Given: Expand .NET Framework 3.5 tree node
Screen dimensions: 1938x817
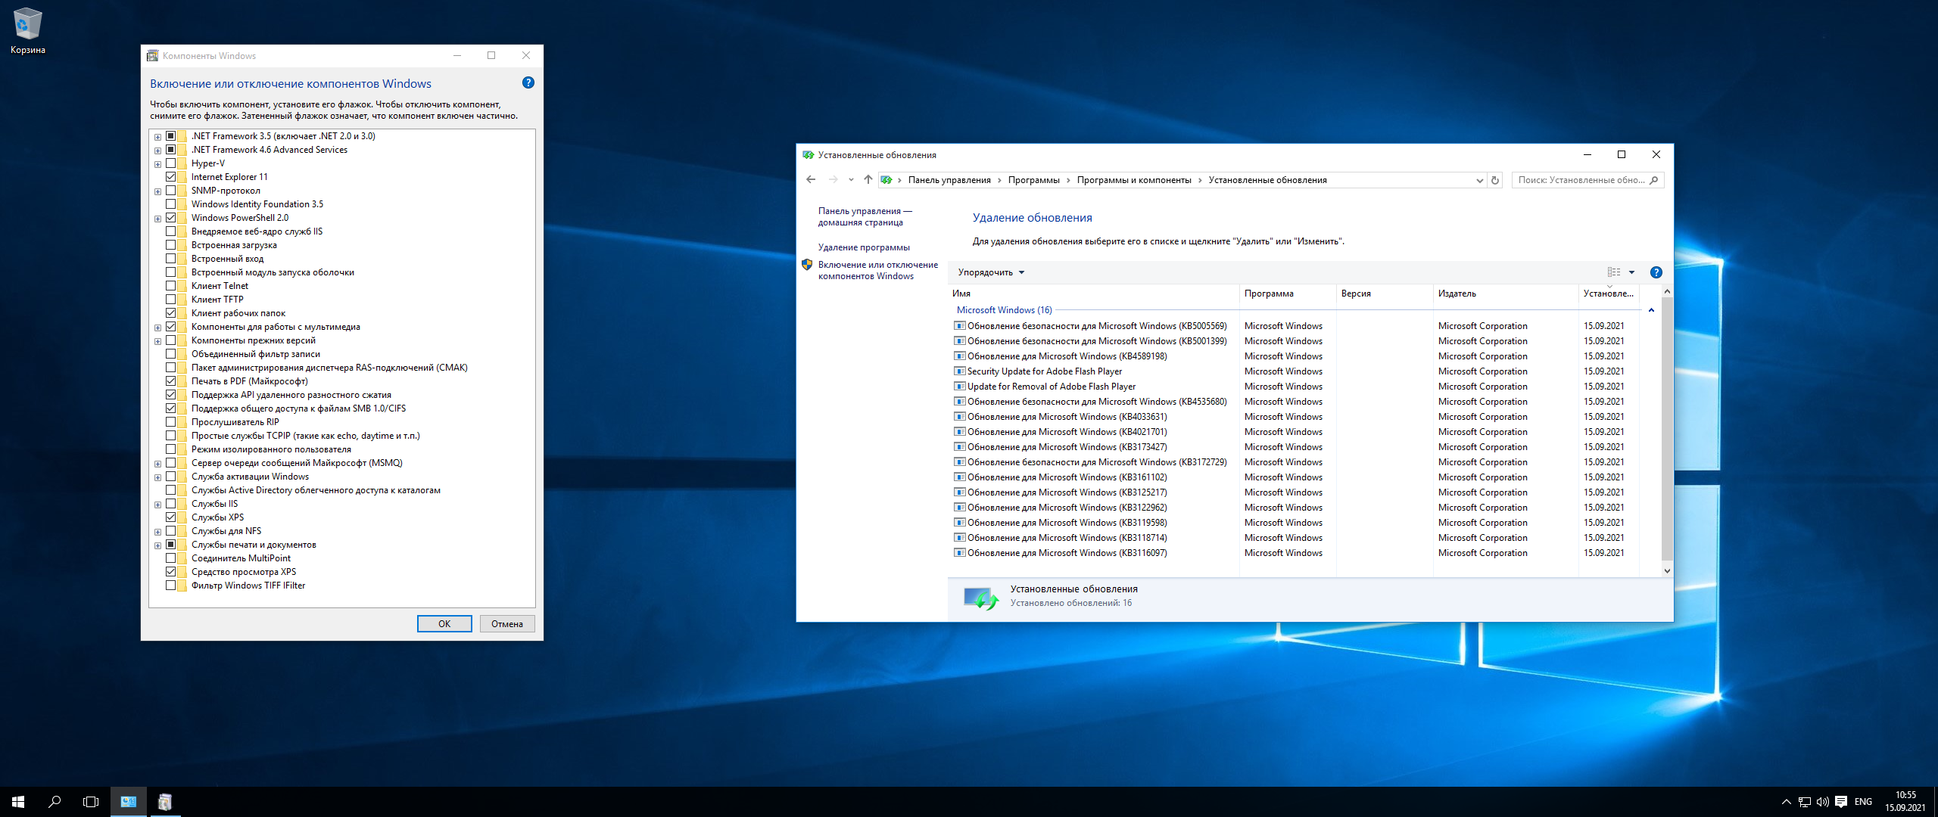Looking at the screenshot, I should (157, 137).
